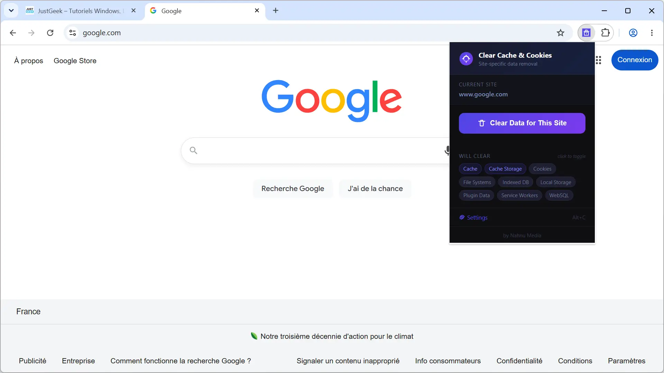Viewport: 664px width, 373px height.
Task: Enable the WebSQL chip
Action: pos(559,195)
